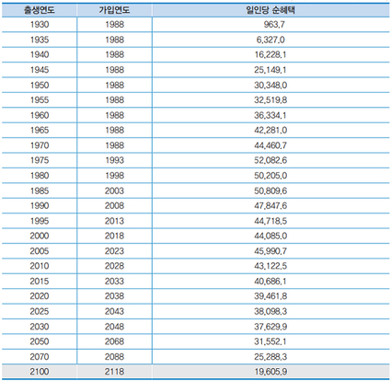Select birth year cell 1970
391x381 pixels.
pyautogui.click(x=40, y=145)
